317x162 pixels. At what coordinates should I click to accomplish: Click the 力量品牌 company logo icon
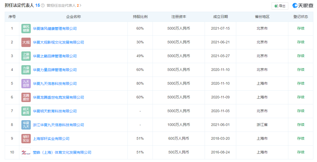point(26,70)
